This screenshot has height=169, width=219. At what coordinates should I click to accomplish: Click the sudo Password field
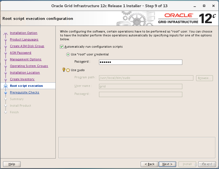(140, 94)
